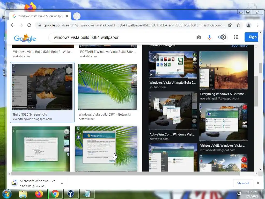Open the Windows Vista Build 5384 Beta 2 link
Image resolution: width=265 pixels, height=199 pixels.
[x=43, y=52]
